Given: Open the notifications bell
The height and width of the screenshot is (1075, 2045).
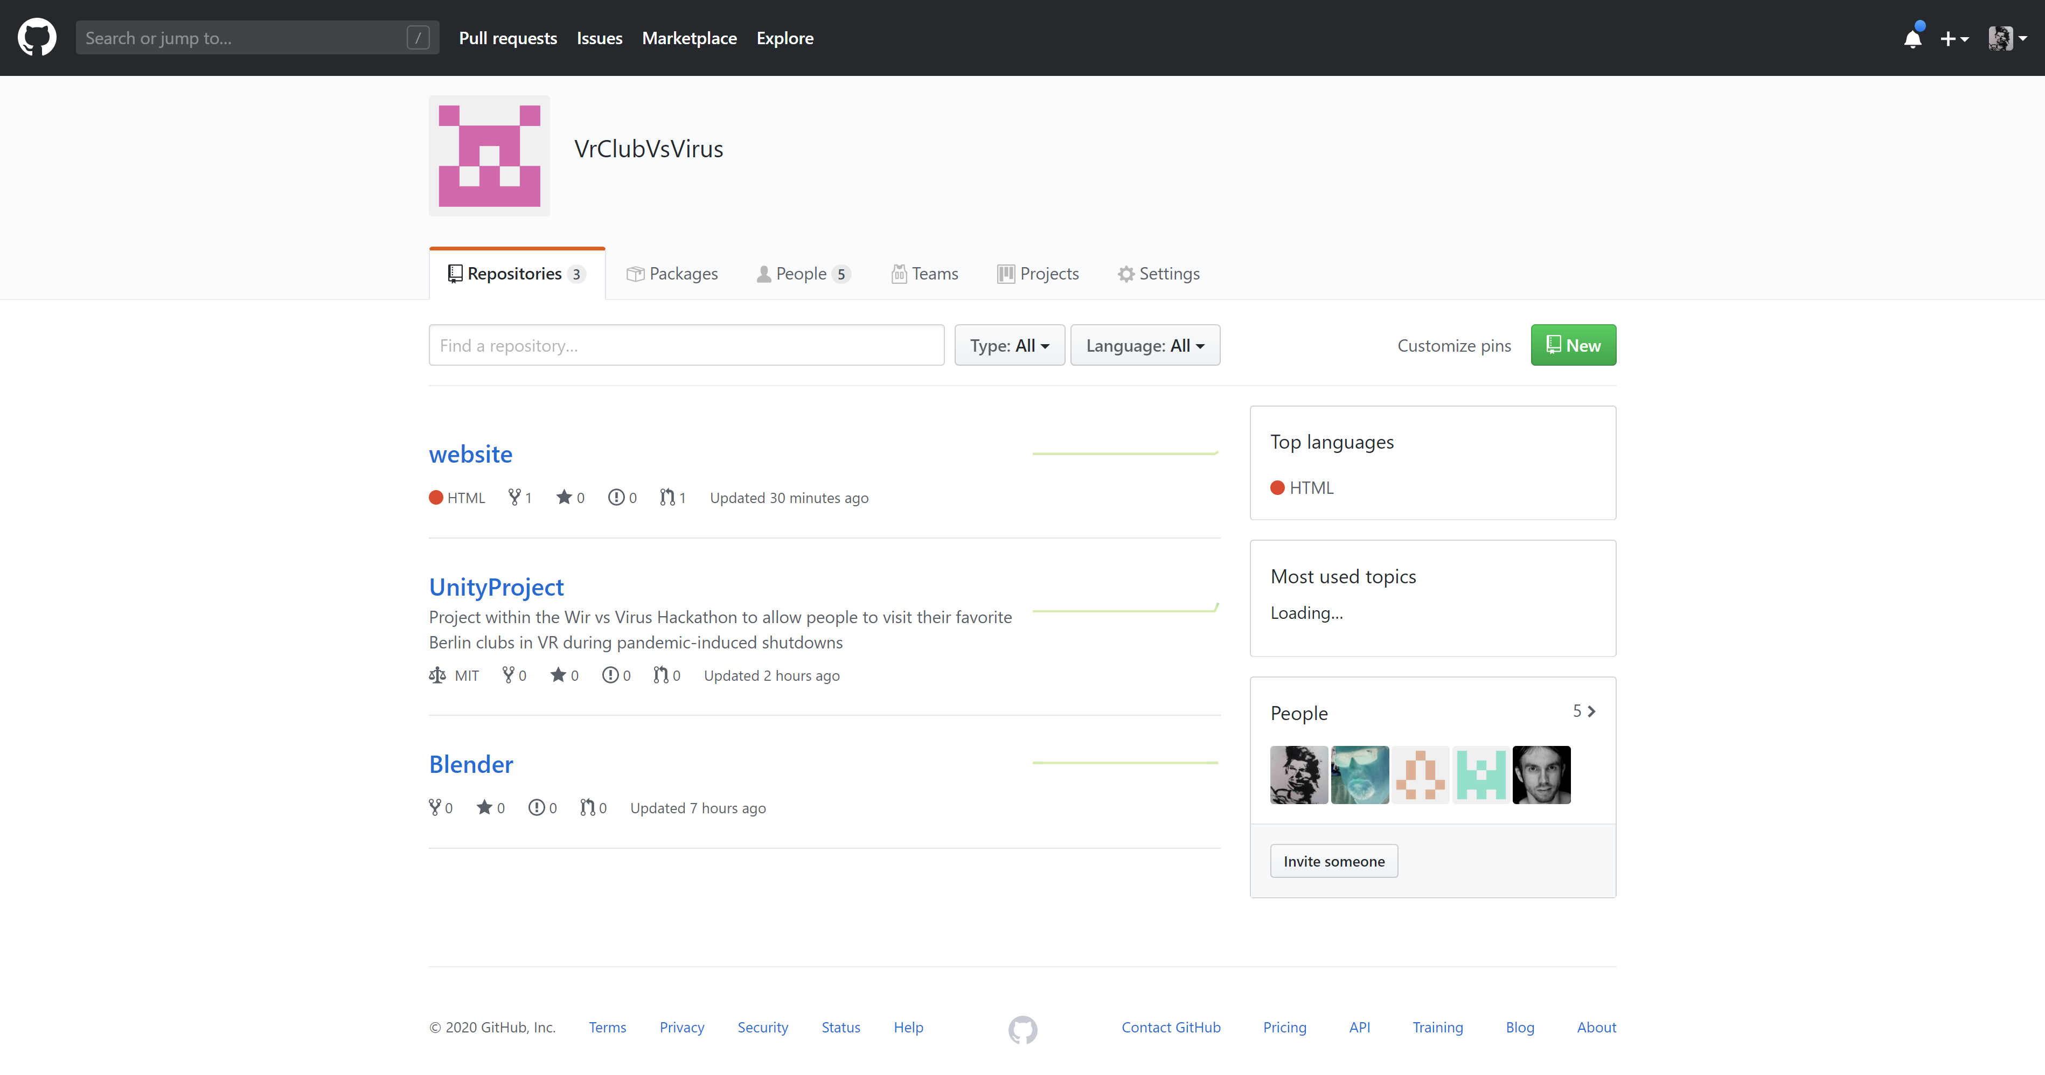Looking at the screenshot, I should coord(1912,38).
